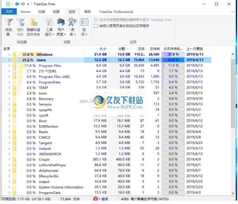Click the Program Files folder icon
This screenshot has width=238, height=204.
click(x=14, y=66)
